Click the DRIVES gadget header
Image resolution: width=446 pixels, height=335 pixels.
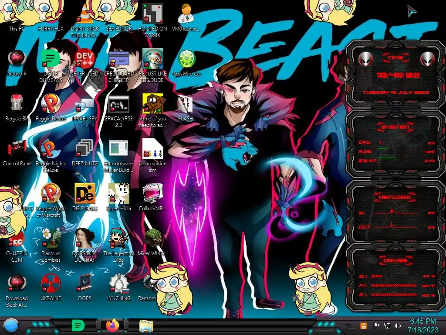tap(395, 260)
